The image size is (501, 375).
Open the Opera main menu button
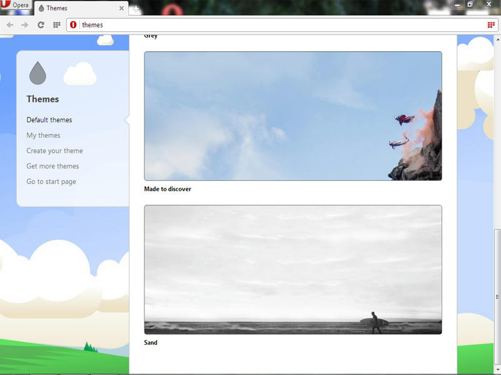pyautogui.click(x=16, y=5)
